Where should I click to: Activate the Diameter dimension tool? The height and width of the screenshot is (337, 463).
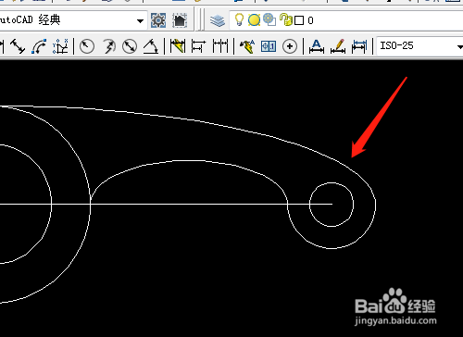pyautogui.click(x=130, y=46)
